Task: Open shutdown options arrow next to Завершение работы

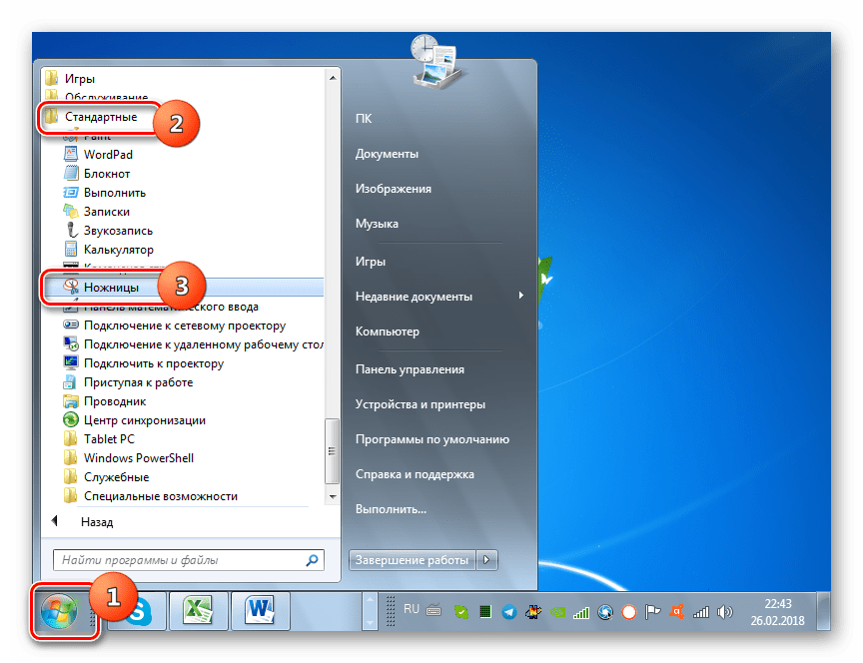Action: [x=487, y=560]
